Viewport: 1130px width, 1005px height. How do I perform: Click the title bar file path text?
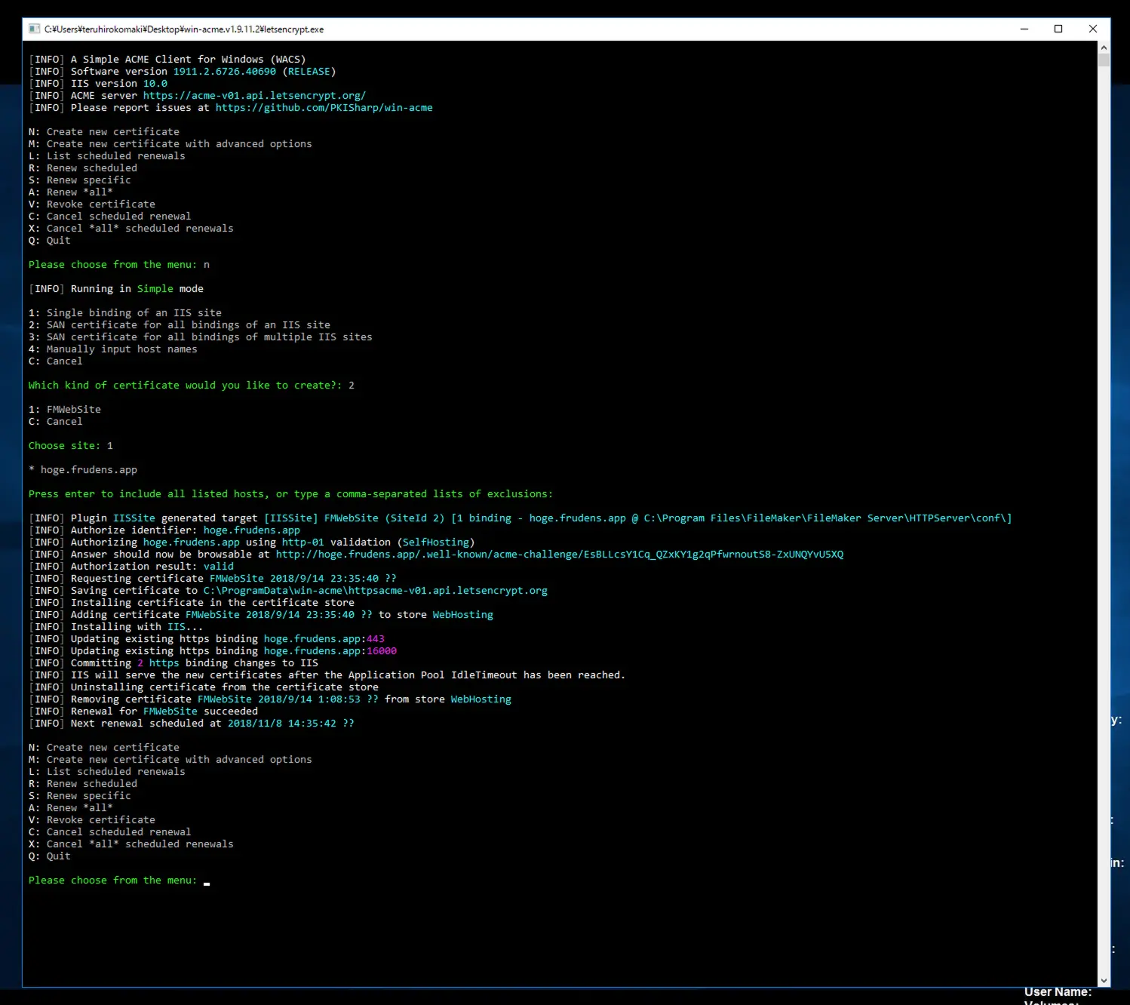183,29
